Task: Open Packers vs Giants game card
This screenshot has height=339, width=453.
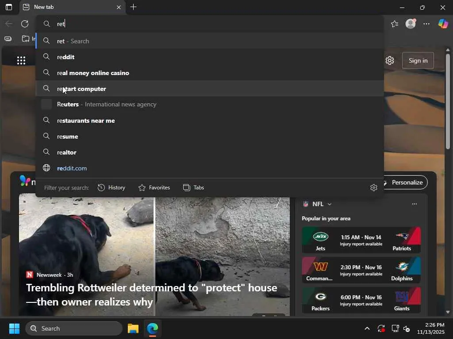Action: pyautogui.click(x=361, y=300)
